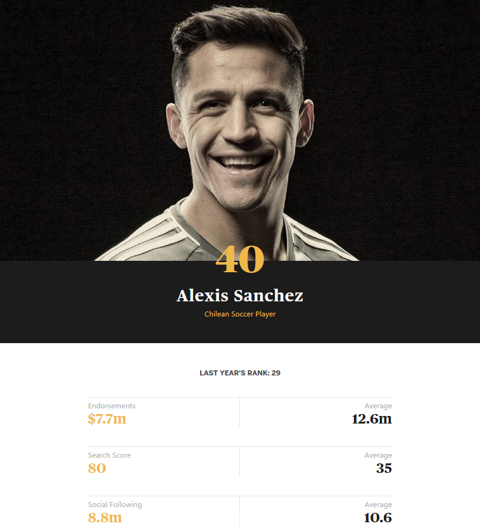Select the Alexis Sanchez name heading
The image size is (480, 528).
(240, 296)
